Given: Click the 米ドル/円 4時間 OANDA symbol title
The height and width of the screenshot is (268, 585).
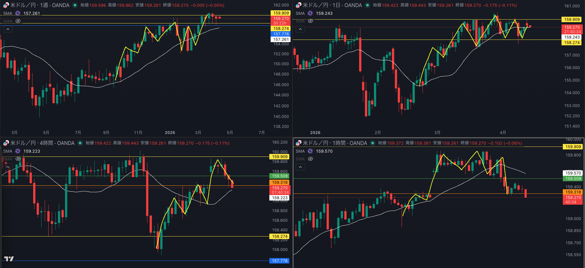Looking at the screenshot, I should pyautogui.click(x=42, y=143).
